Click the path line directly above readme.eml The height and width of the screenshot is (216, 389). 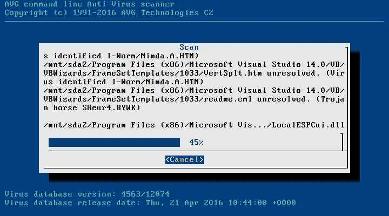(194, 91)
